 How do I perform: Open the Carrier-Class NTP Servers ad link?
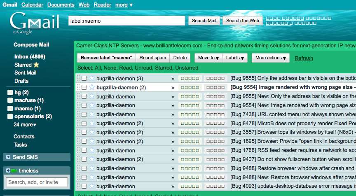click(x=108, y=46)
